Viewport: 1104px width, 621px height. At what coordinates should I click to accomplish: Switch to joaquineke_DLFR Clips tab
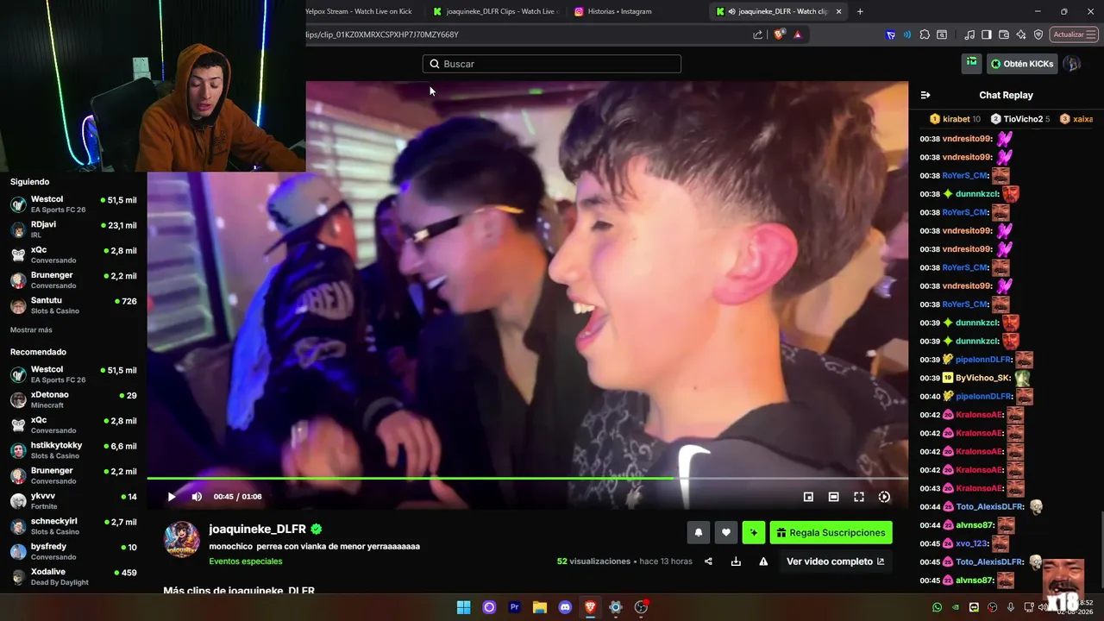[x=495, y=11]
